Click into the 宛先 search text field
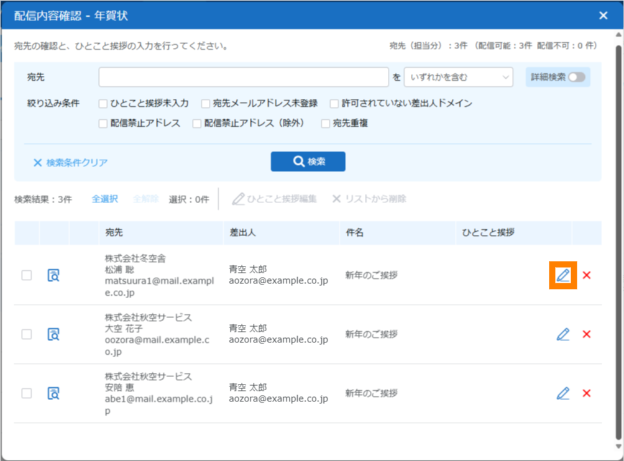624x461 pixels. pos(243,78)
